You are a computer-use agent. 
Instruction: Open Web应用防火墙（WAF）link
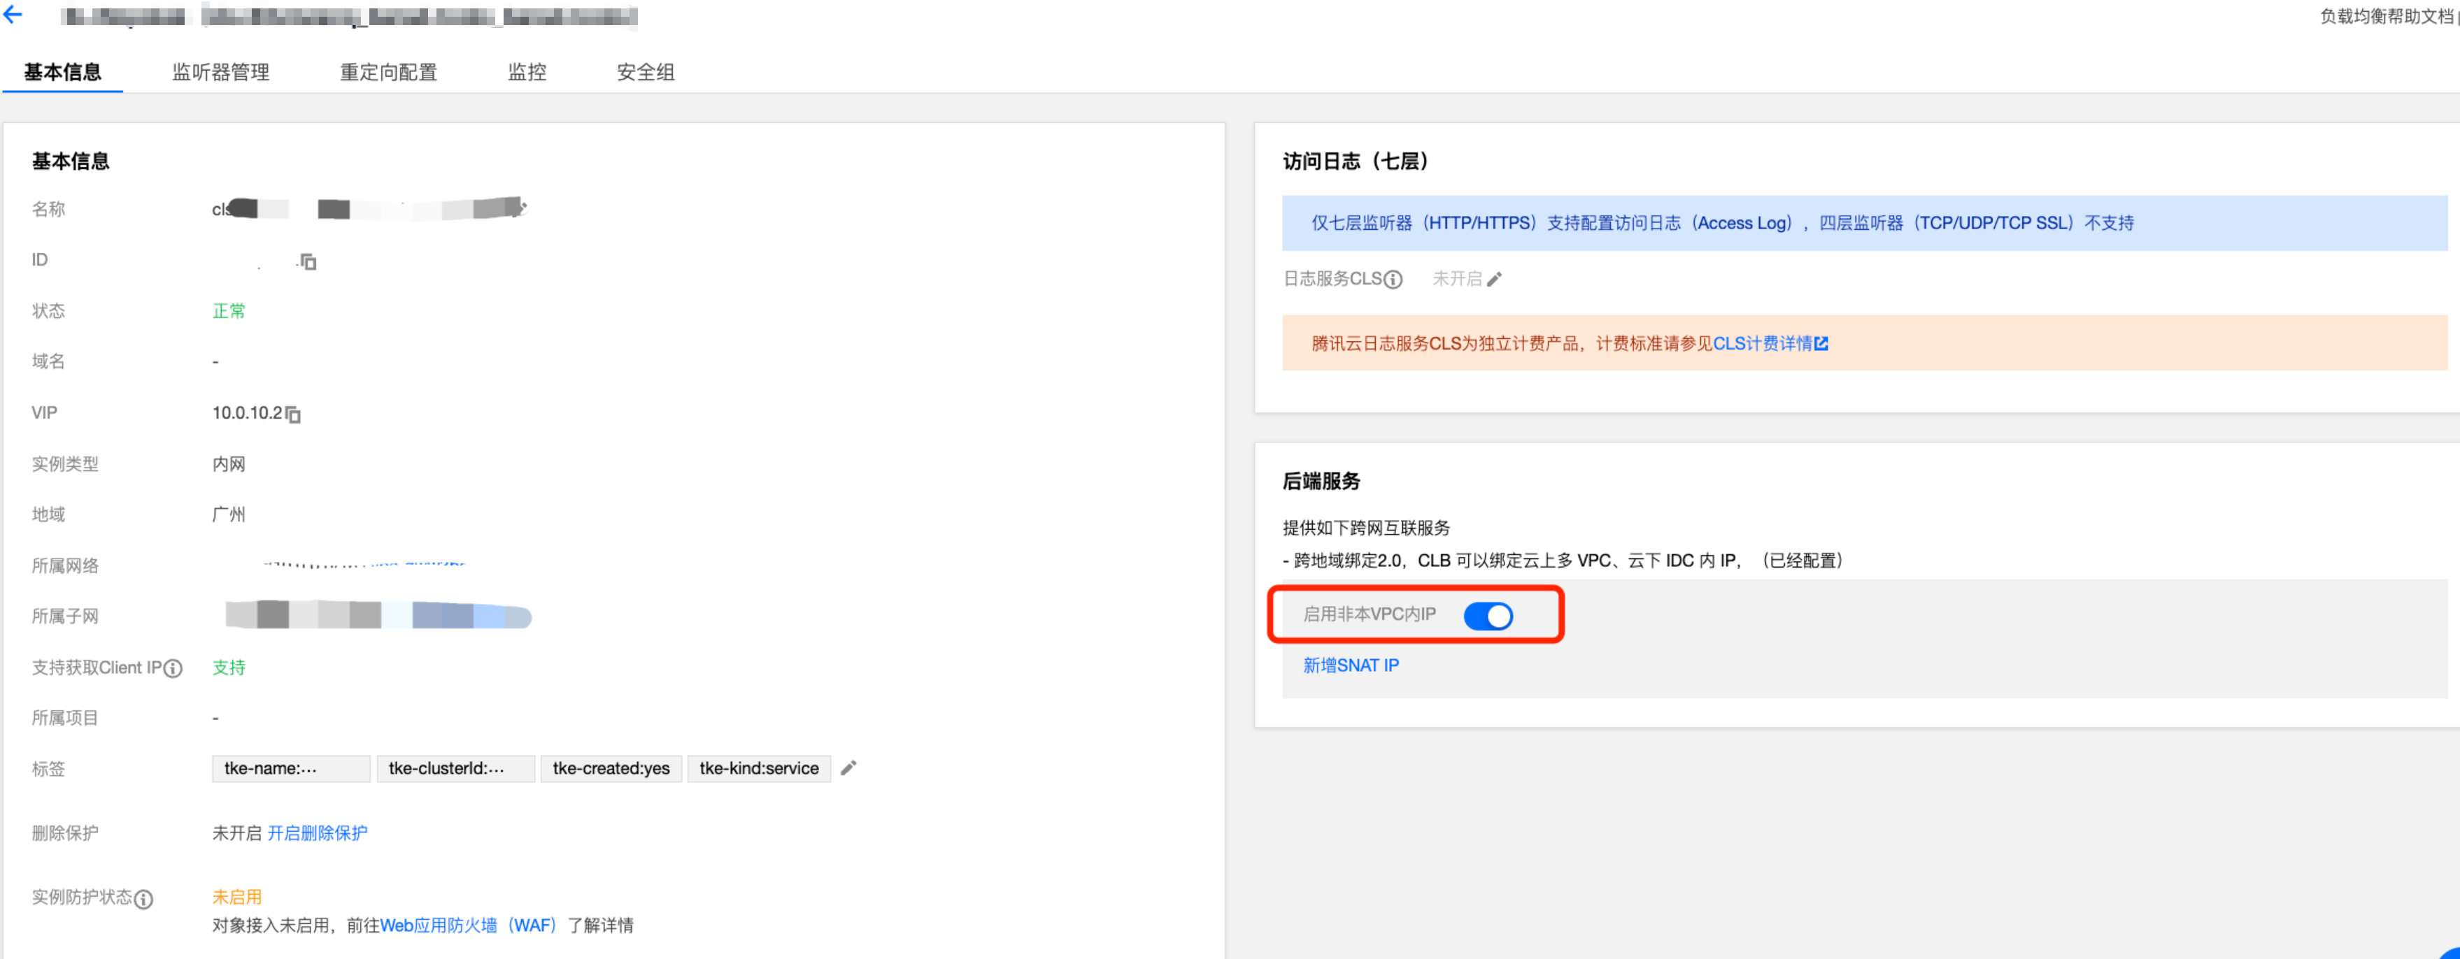[468, 925]
